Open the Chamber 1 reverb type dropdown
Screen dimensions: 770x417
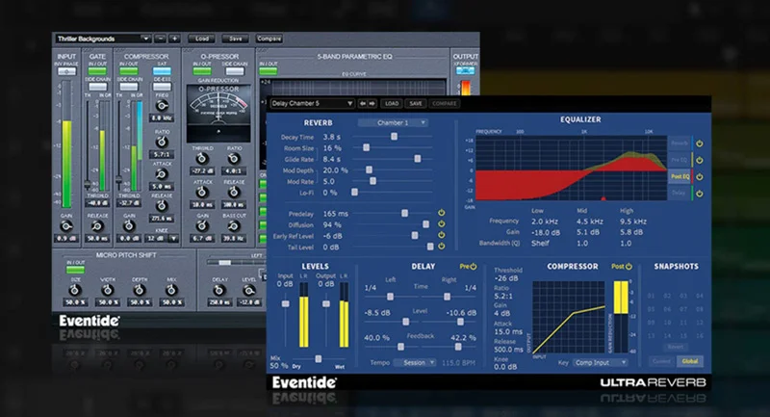[393, 123]
